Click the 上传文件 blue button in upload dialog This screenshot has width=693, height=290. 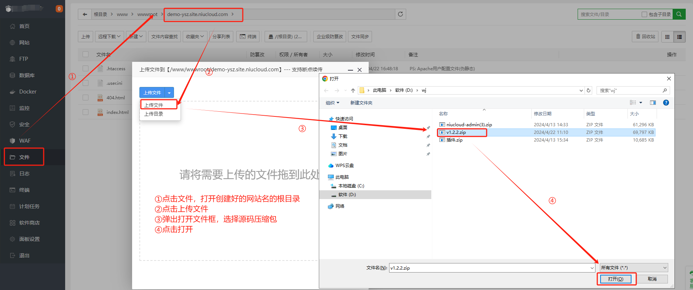152,92
